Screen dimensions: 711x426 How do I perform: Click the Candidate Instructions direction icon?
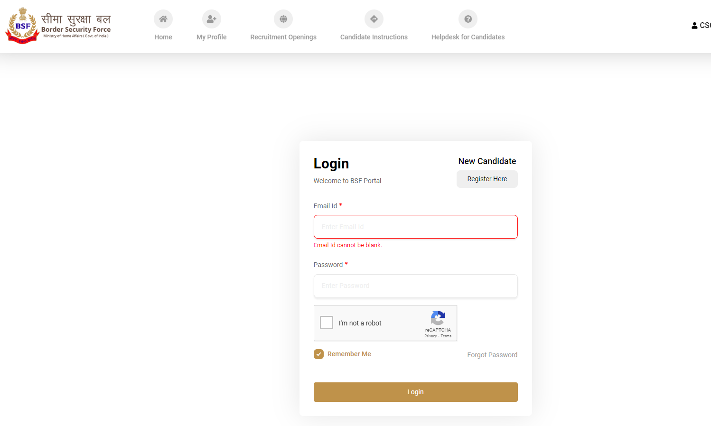pos(374,19)
